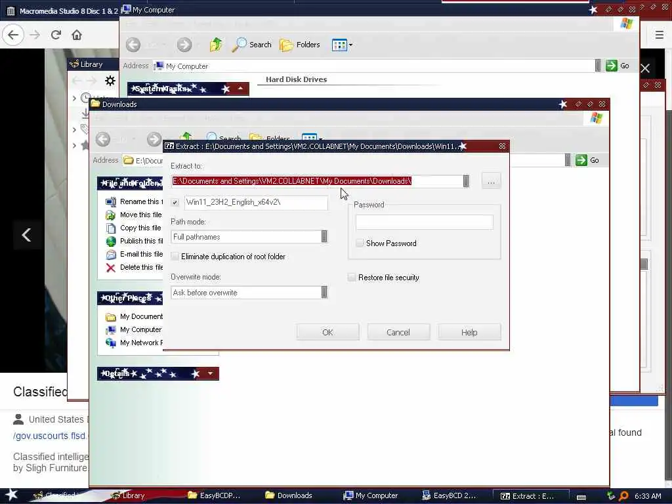The width and height of the screenshot is (672, 504).
Task: Edit the Win11_23H2_English_x64v2 folder name field
Action: tap(256, 202)
